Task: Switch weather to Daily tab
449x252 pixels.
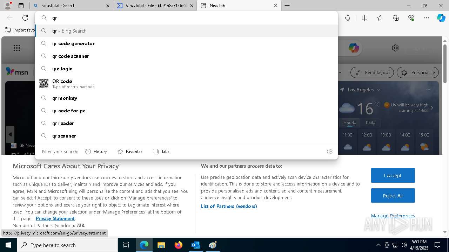Action: click(370, 123)
